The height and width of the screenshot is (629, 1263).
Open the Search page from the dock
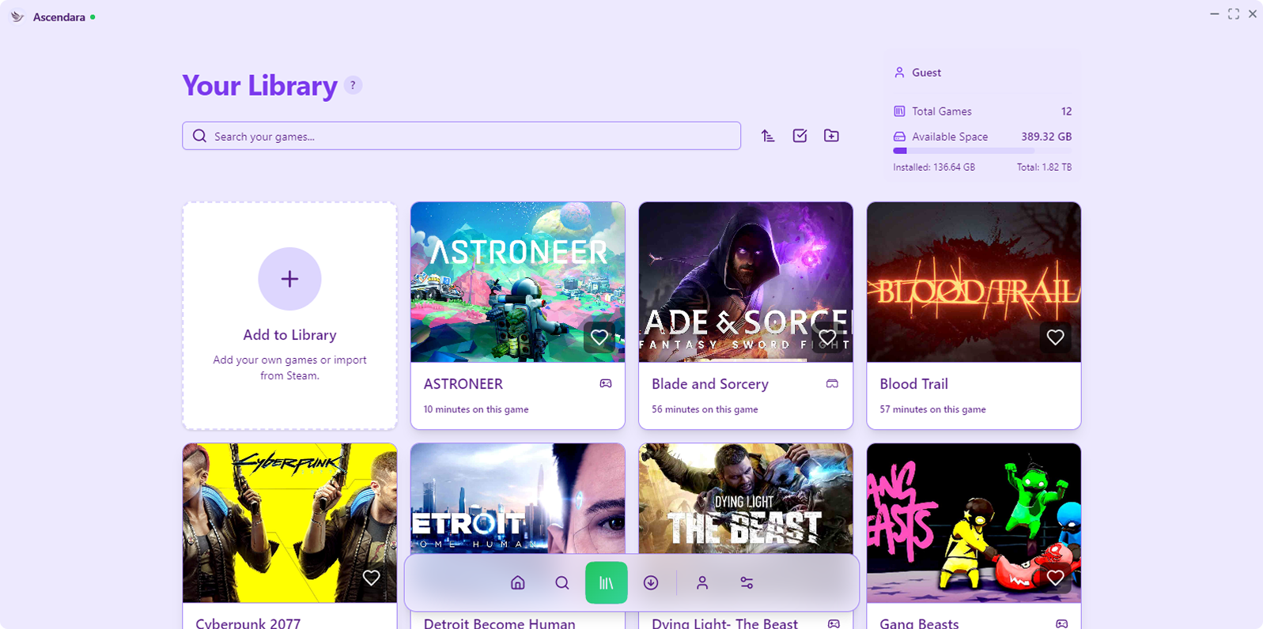coord(562,583)
